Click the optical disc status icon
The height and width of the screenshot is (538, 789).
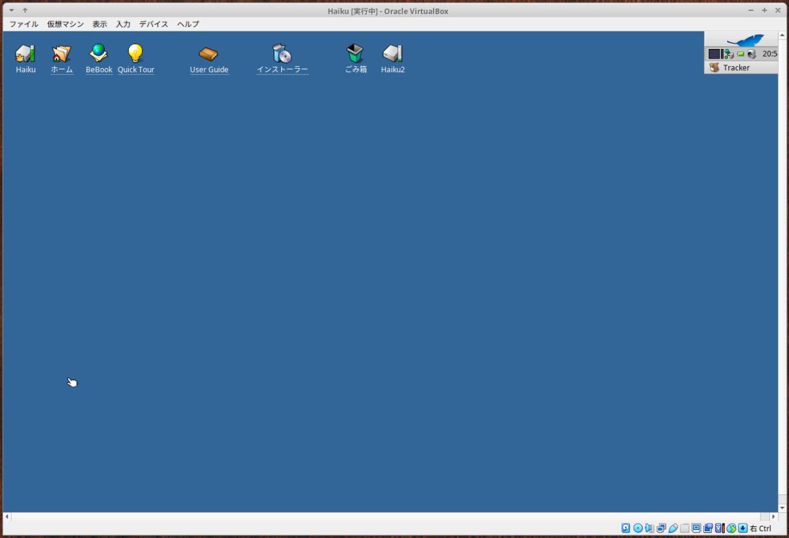point(638,528)
